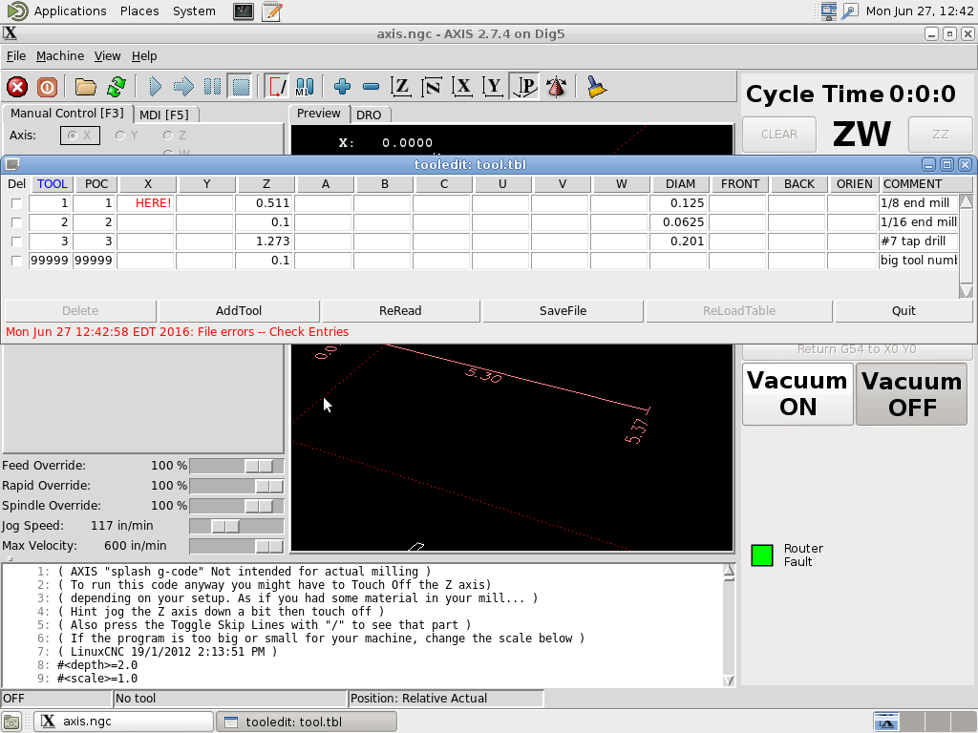Click the X cell showing HERE! error
Viewport: 978px width, 733px height.
point(145,203)
